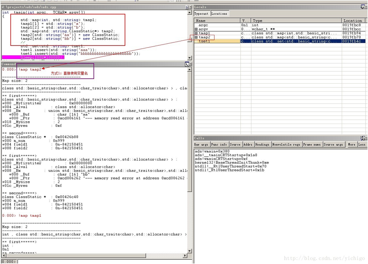Toggle Source in the Calls toolbar
The image size is (368, 264).
point(235,144)
